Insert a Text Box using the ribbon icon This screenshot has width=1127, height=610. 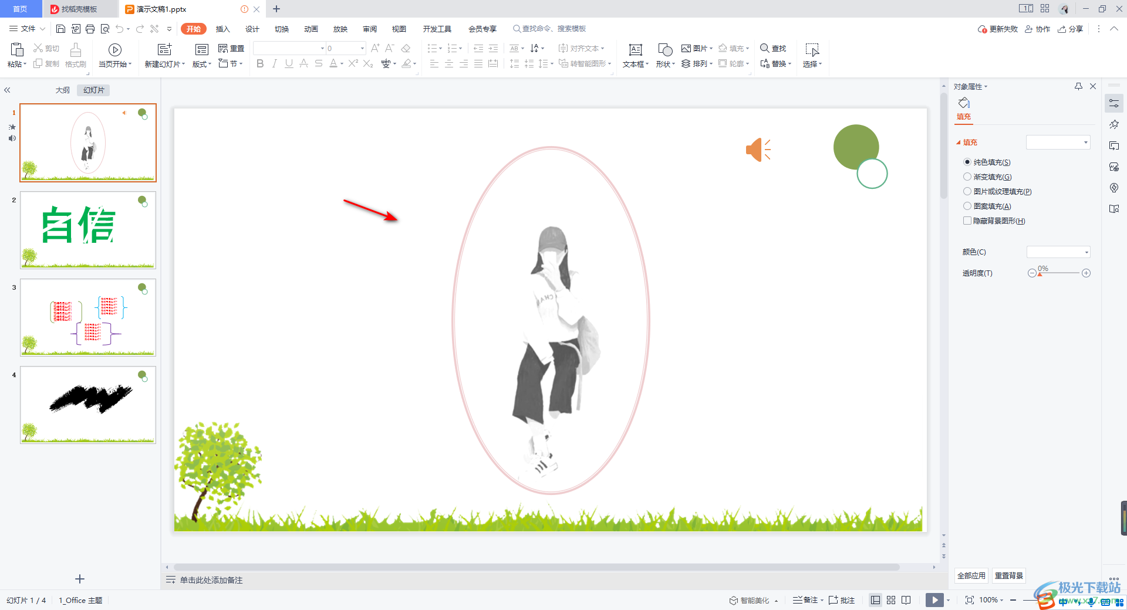click(635, 50)
